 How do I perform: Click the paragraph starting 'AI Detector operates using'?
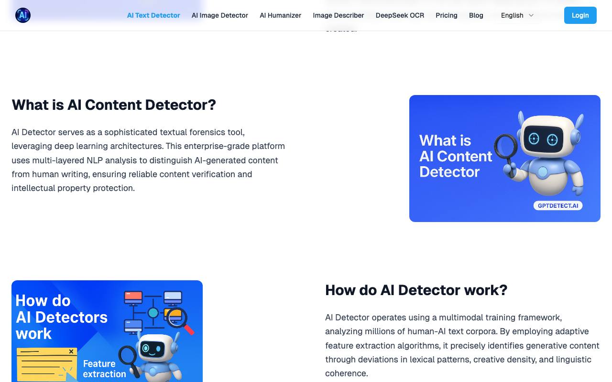click(462, 345)
